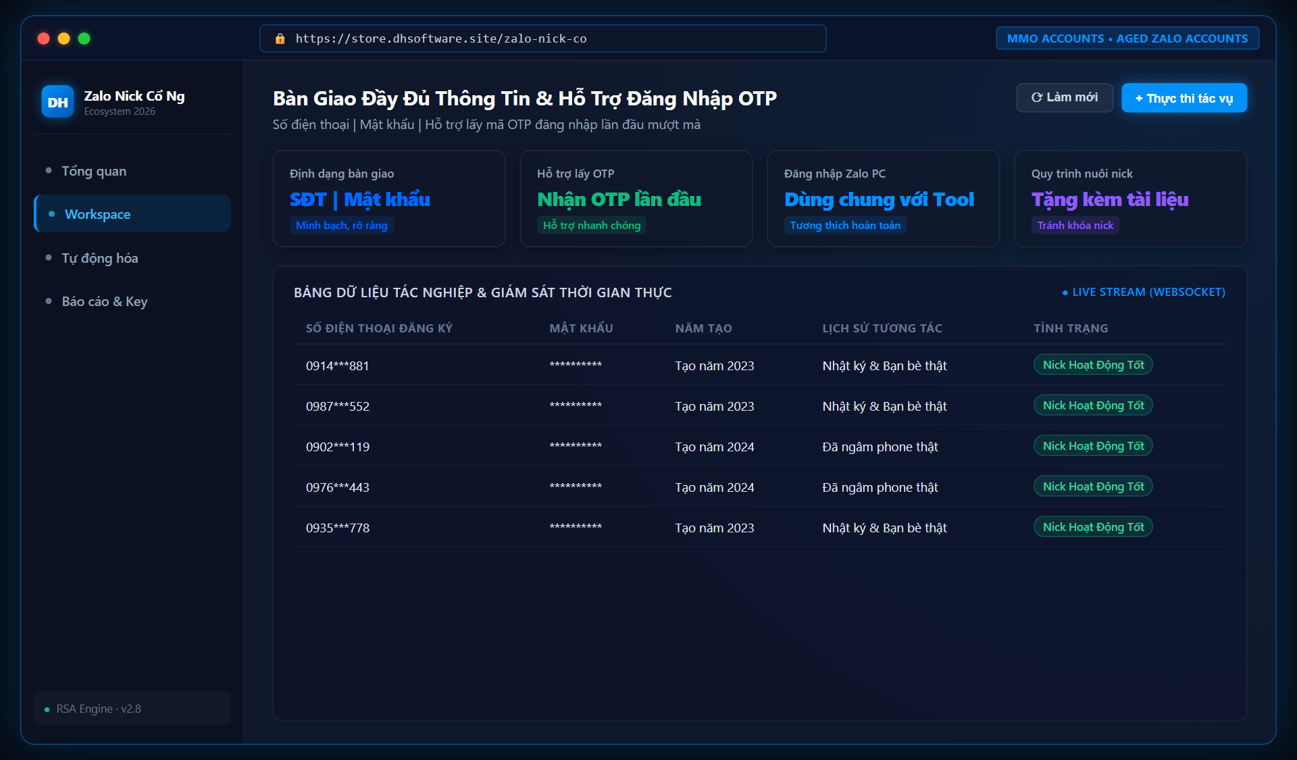Image resolution: width=1297 pixels, height=760 pixels.
Task: Click the Thực thi tác vụ button
Action: point(1184,98)
